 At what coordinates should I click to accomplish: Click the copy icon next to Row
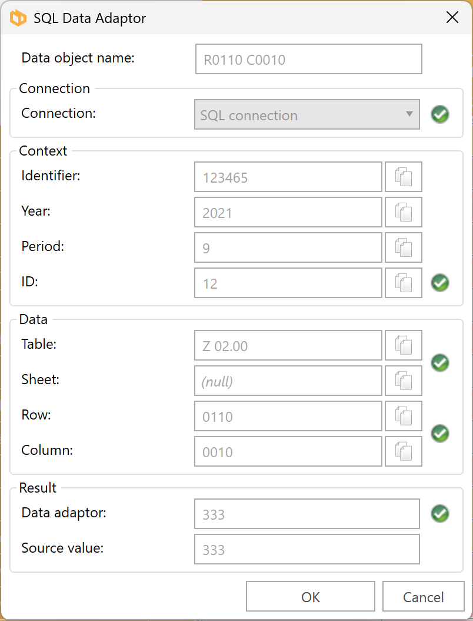(x=404, y=417)
